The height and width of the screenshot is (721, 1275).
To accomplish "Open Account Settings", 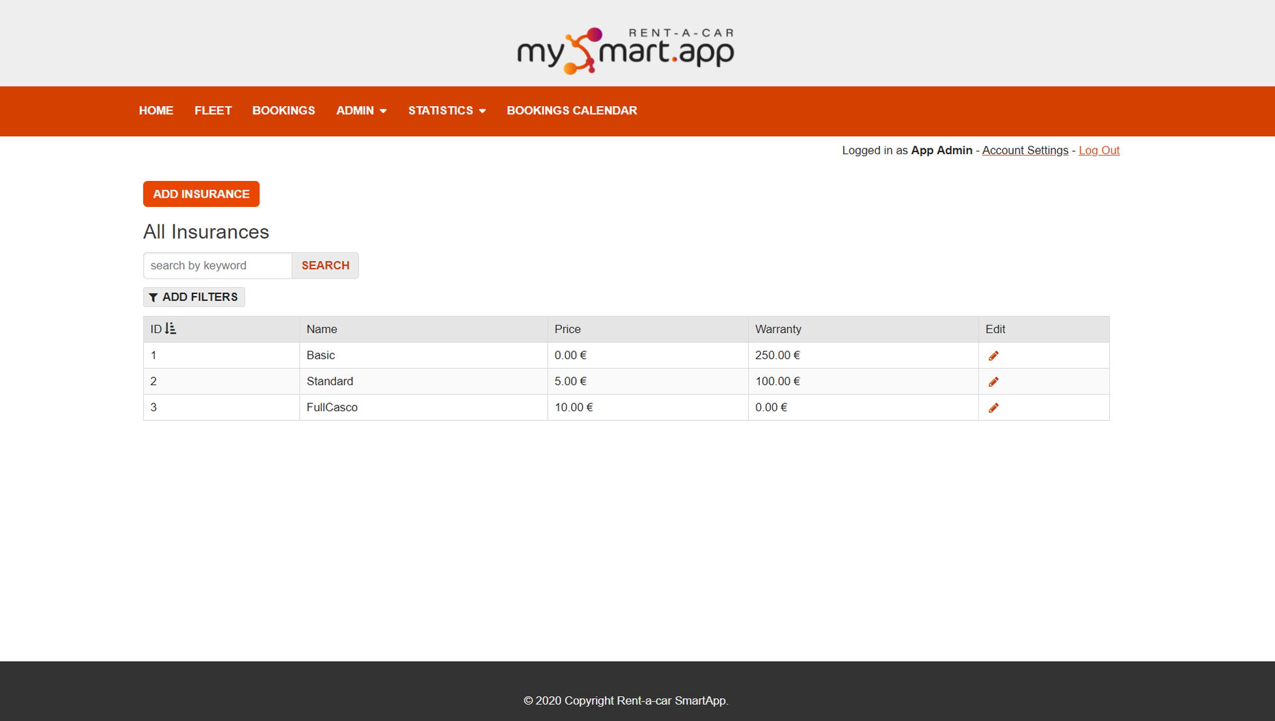I will (x=1025, y=150).
